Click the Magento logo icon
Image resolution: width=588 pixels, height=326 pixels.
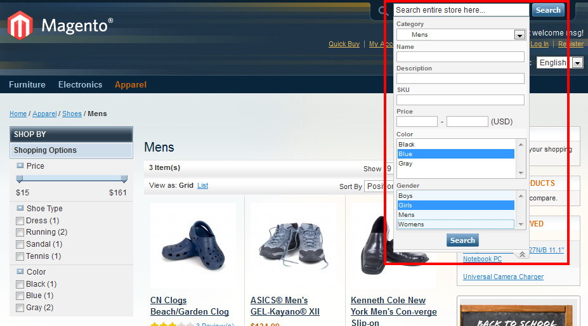20,25
